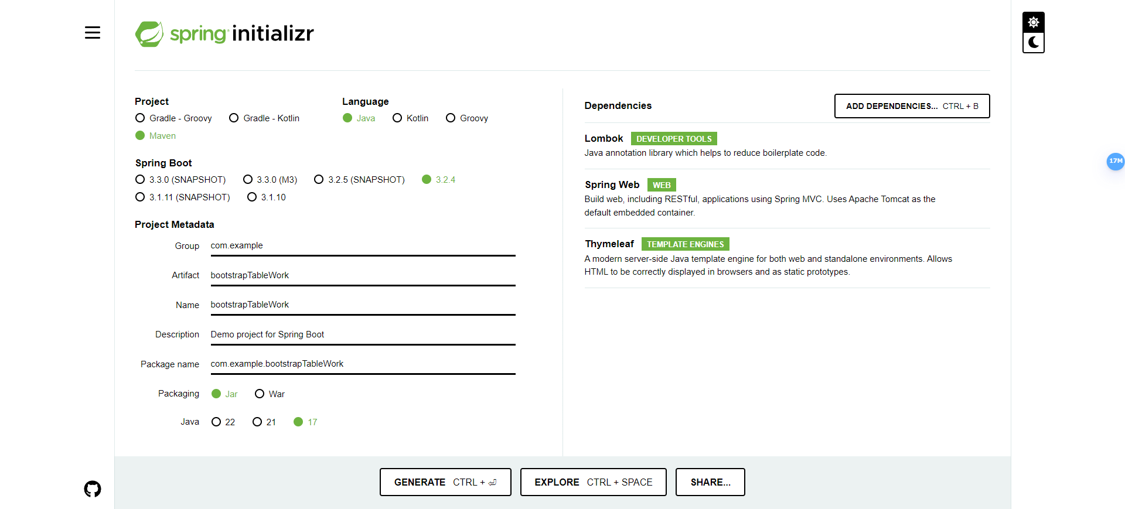Choose War packaging
1125x509 pixels.
point(270,394)
